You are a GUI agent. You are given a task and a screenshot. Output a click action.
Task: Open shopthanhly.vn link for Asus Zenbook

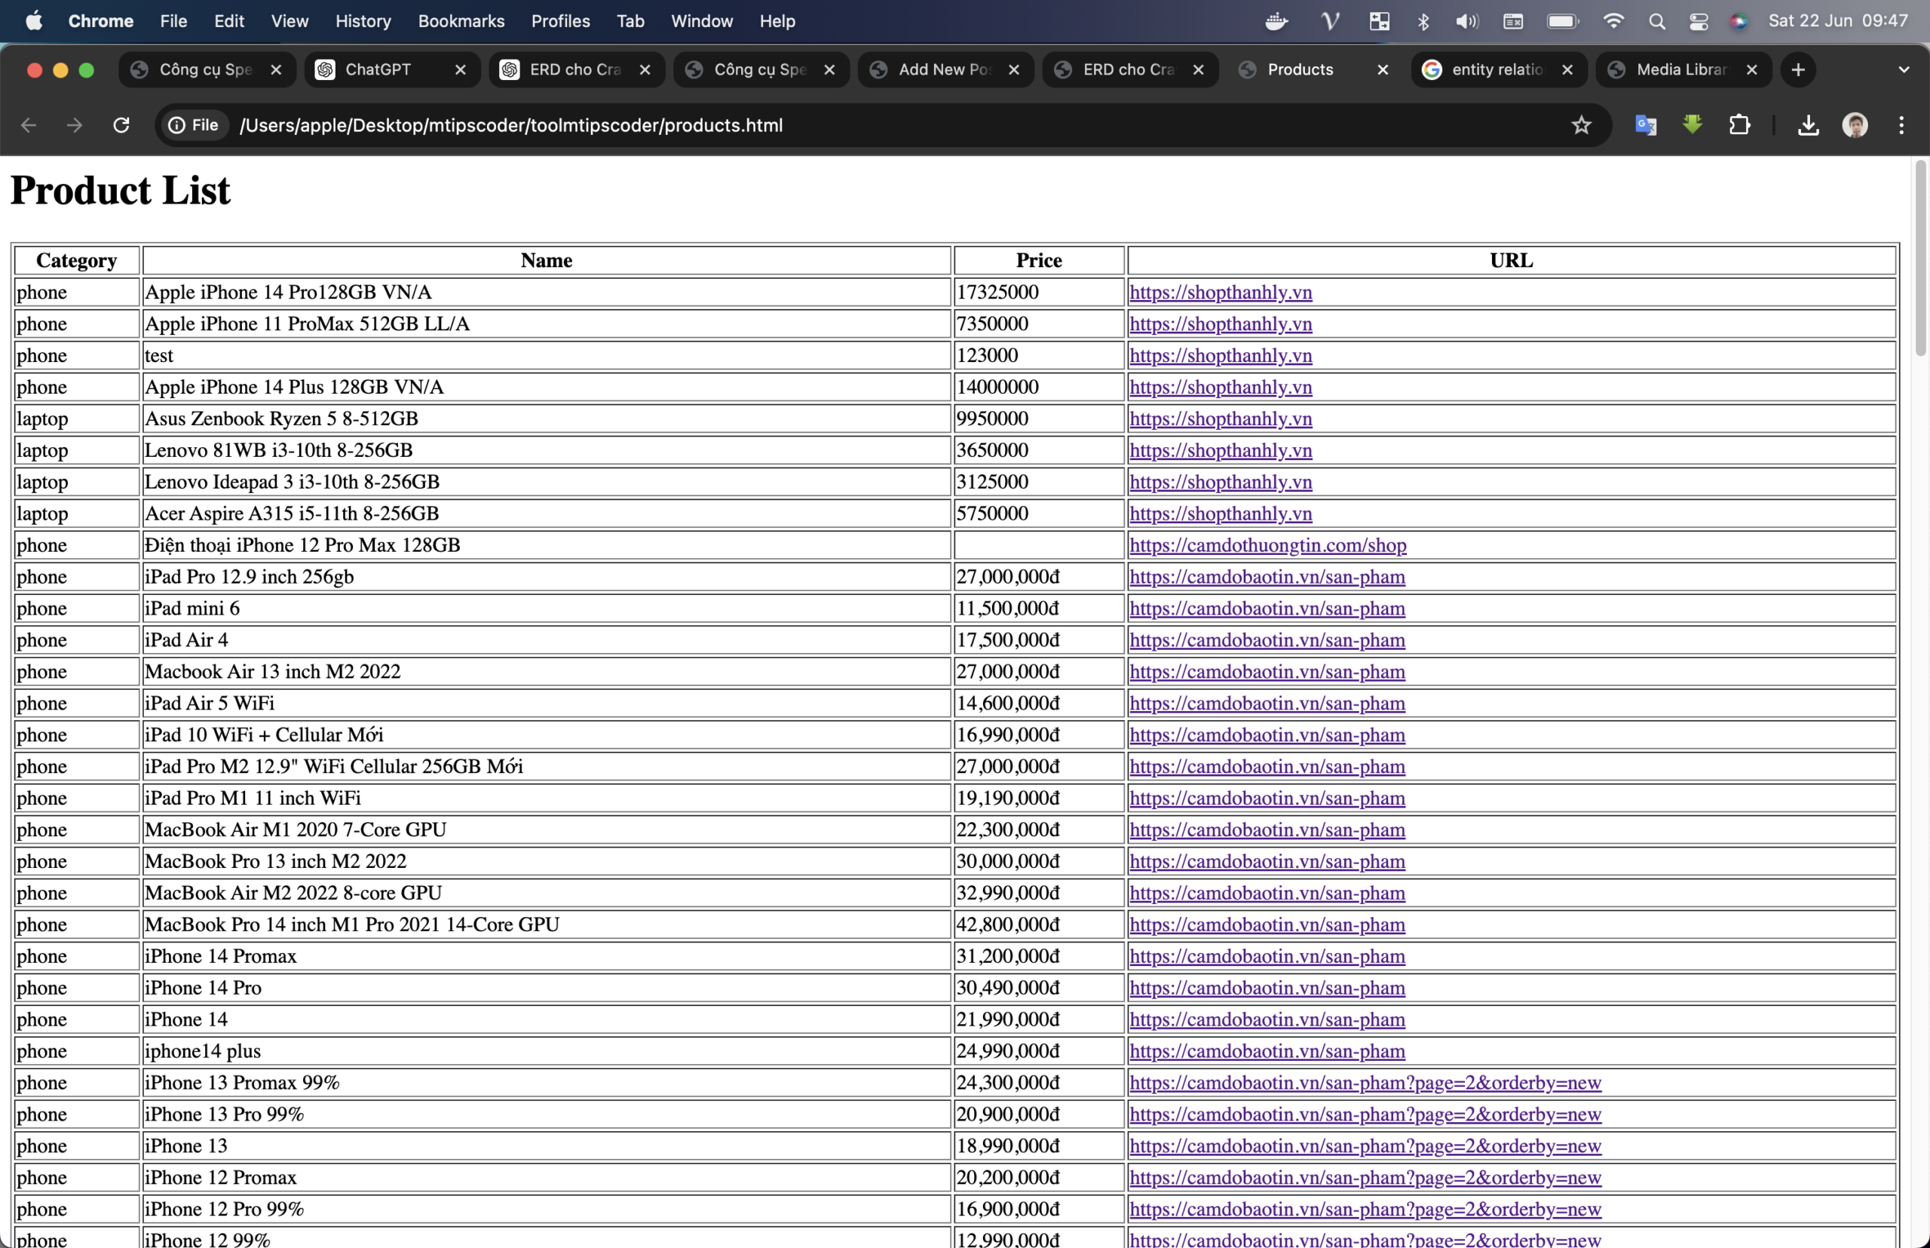point(1221,419)
